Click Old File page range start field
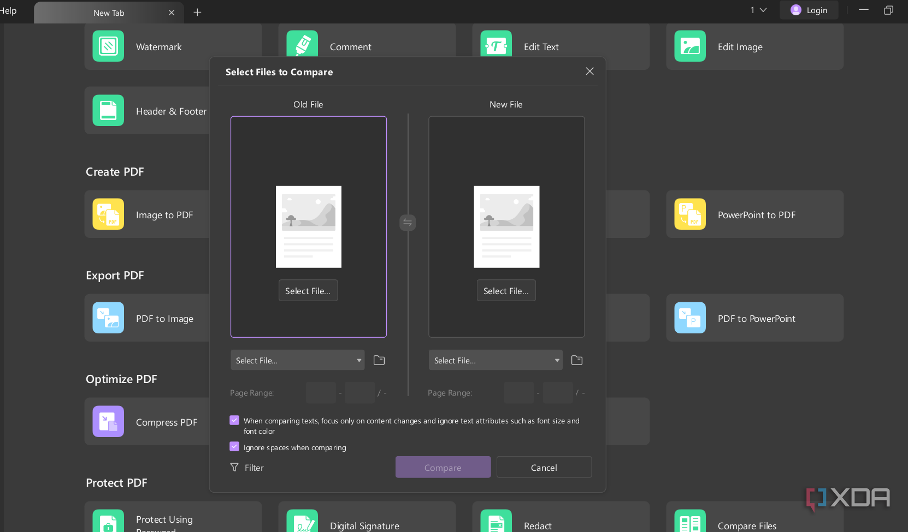Image resolution: width=908 pixels, height=532 pixels. 321,393
